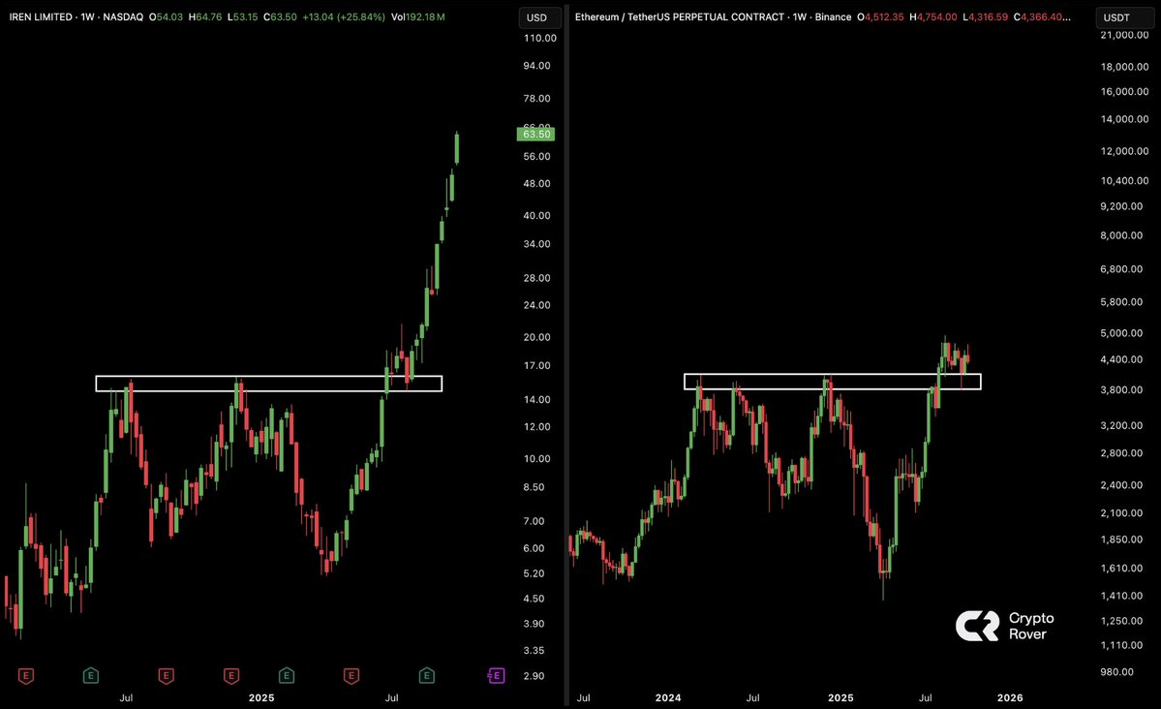This screenshot has height=709, width=1161.
Task: Click the 2,100.00 price axis label
Action: coord(1121,513)
